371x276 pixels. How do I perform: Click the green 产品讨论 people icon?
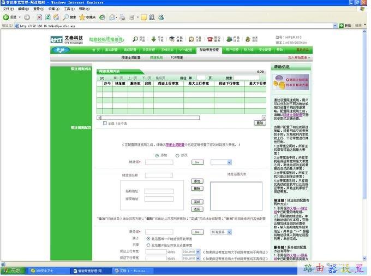point(229,39)
